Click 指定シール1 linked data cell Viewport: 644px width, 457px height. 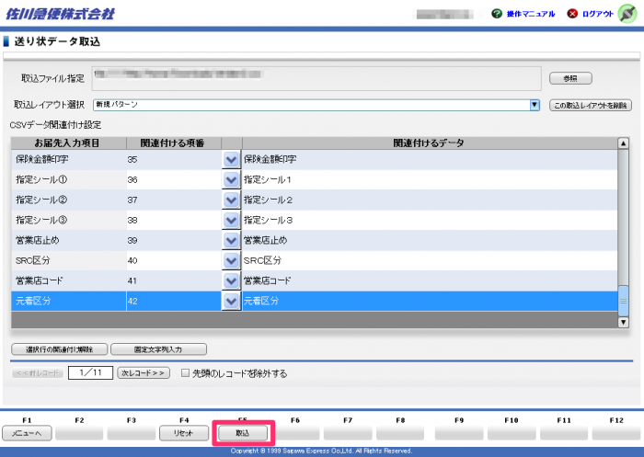pos(430,179)
